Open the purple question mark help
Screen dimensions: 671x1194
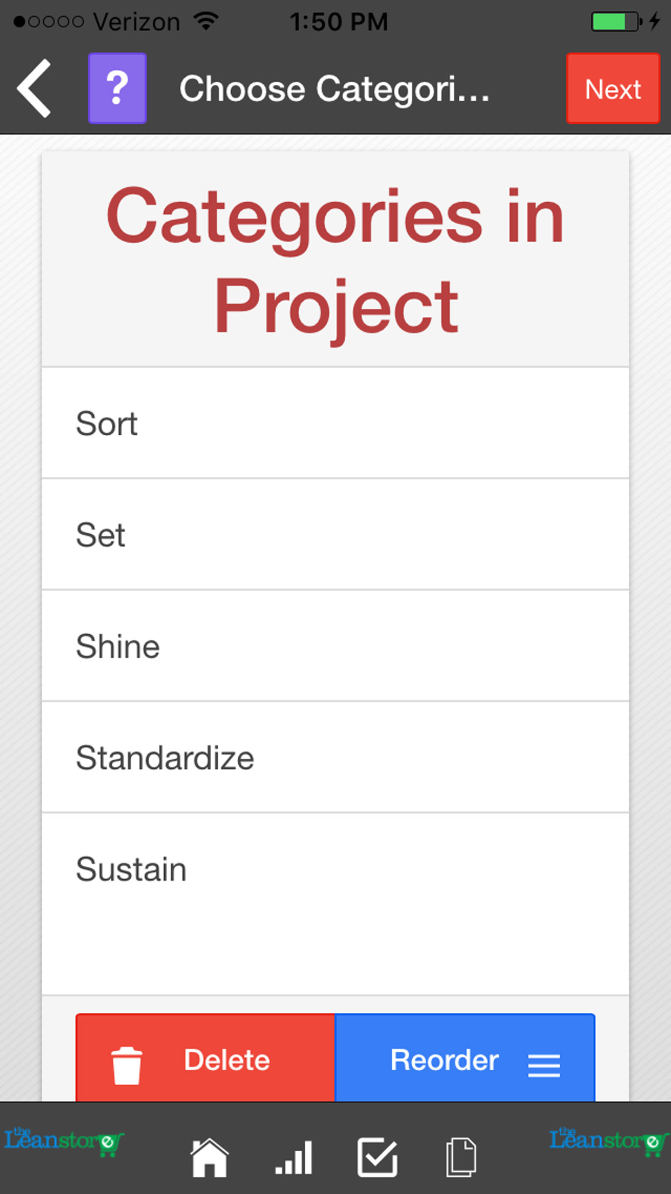[x=117, y=88]
